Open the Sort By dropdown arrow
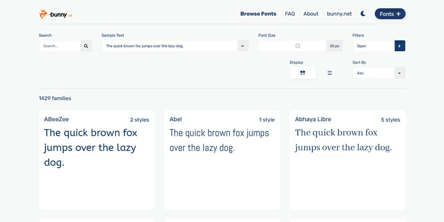The image size is (444, 222). (x=400, y=73)
